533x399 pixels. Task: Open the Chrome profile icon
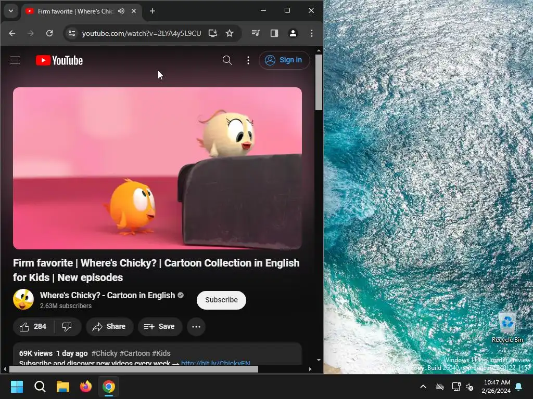coord(293,33)
